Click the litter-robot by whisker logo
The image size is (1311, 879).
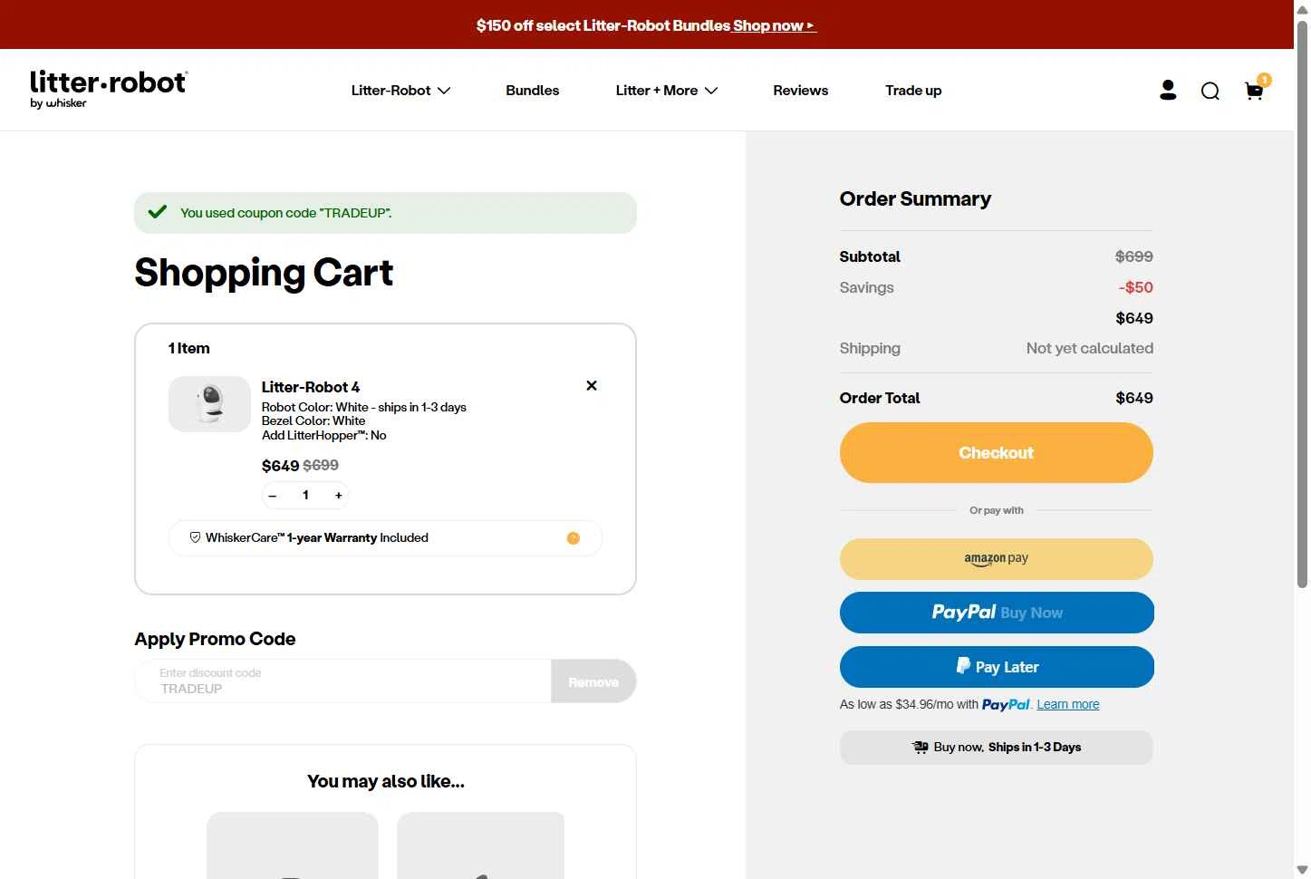point(109,90)
